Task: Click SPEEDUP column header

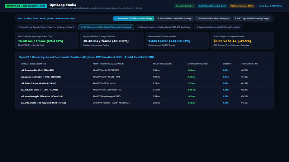Action: tap(227, 64)
